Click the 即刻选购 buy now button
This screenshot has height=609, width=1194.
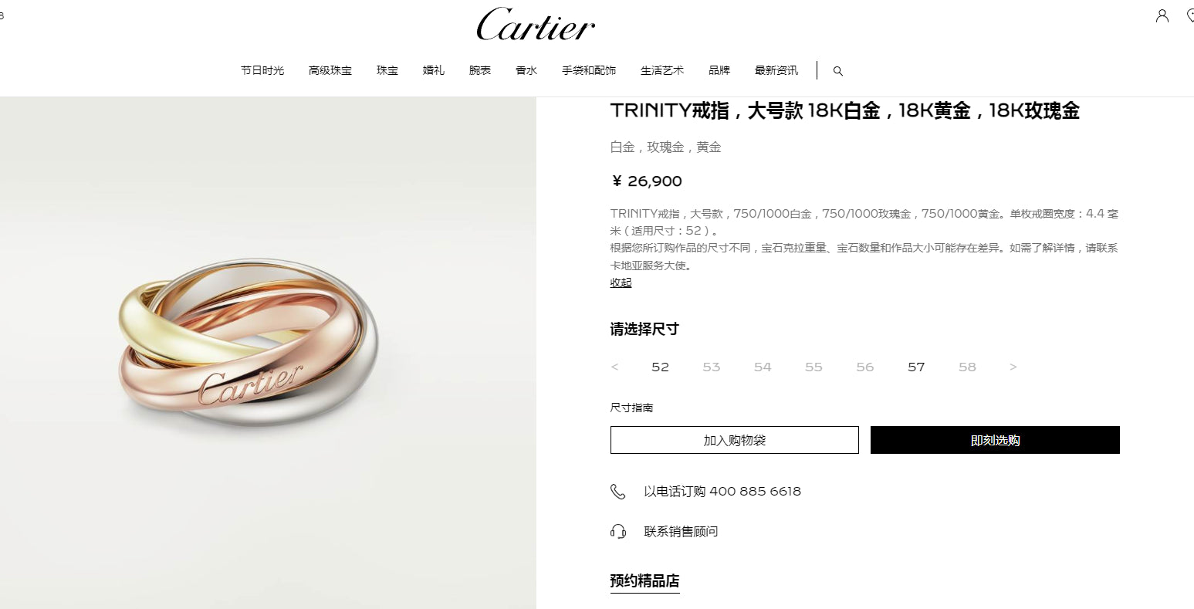tap(995, 440)
